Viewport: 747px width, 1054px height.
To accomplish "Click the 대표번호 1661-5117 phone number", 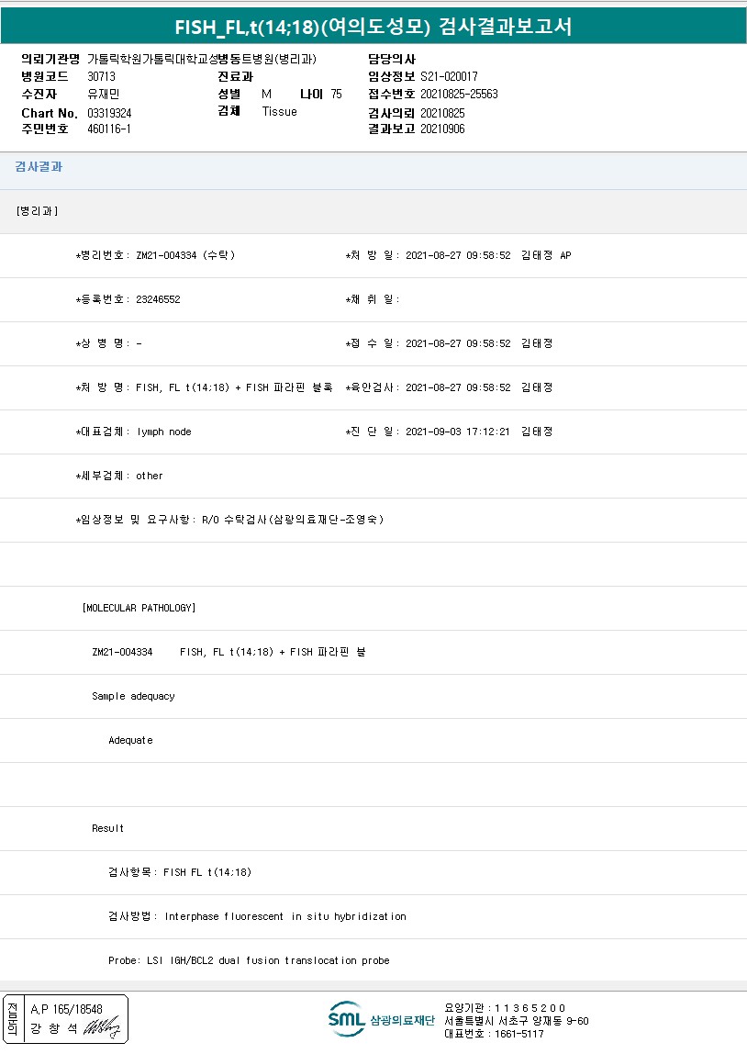I will (x=494, y=1034).
